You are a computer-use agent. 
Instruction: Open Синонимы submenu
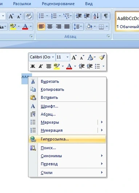(x=67, y=156)
